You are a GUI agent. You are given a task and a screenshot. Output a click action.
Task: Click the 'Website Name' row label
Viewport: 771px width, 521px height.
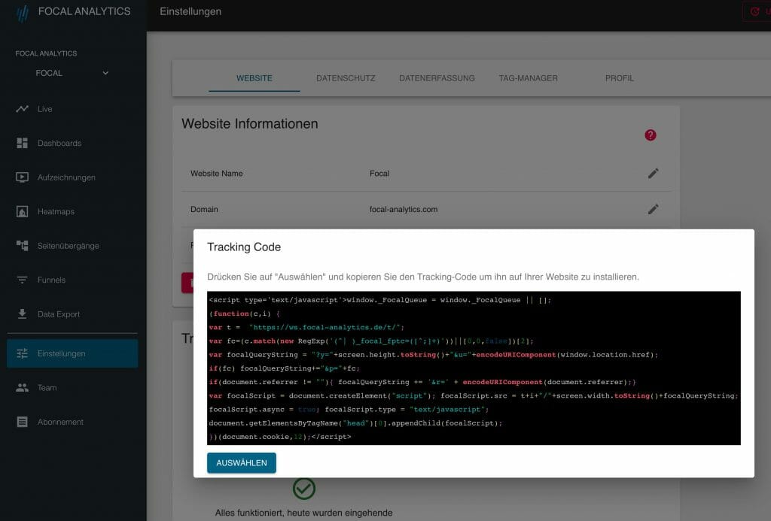click(x=216, y=174)
